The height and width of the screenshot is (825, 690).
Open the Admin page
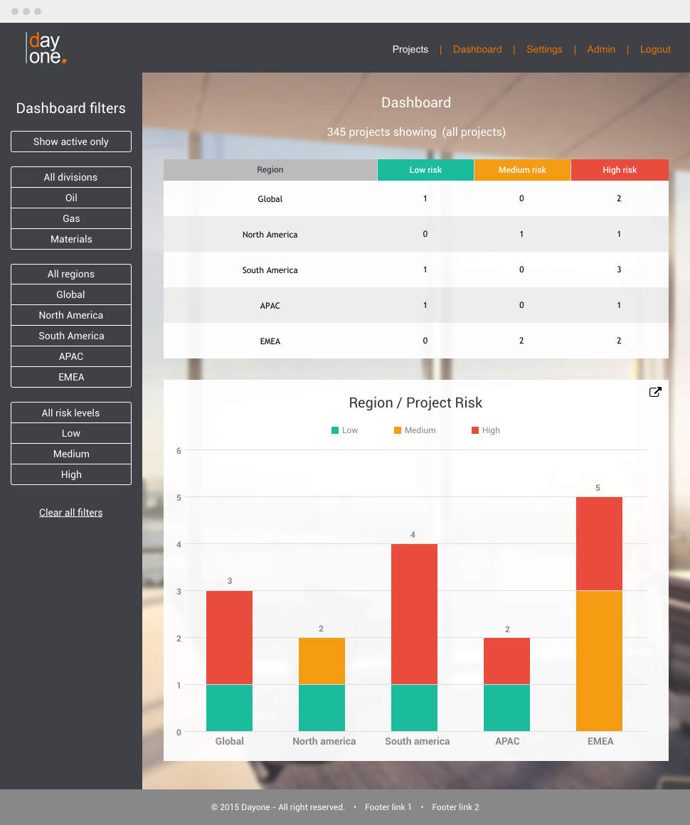point(601,49)
